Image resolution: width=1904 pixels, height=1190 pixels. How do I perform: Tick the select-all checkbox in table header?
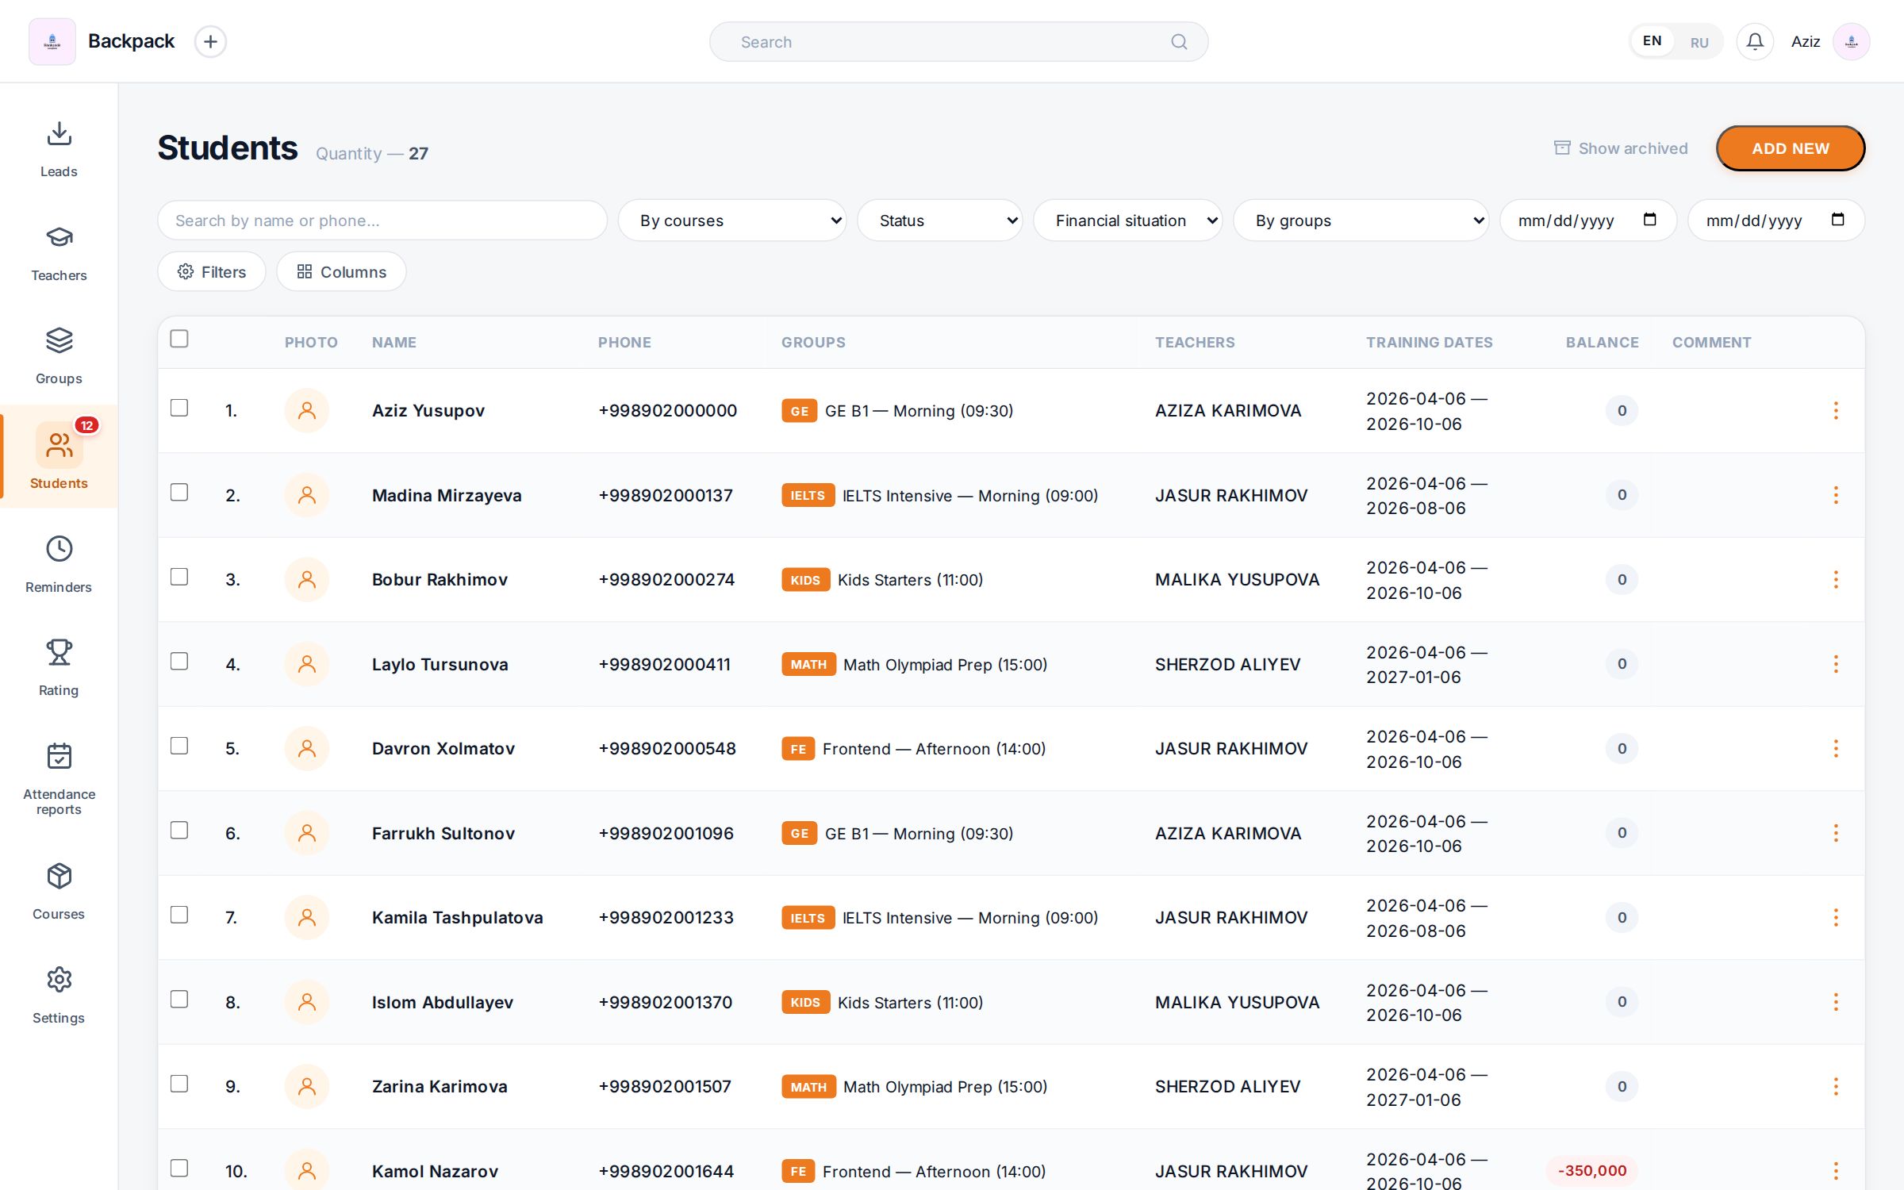click(179, 339)
